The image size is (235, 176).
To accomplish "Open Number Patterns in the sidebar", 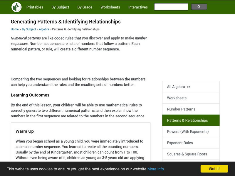I will click(181, 109).
